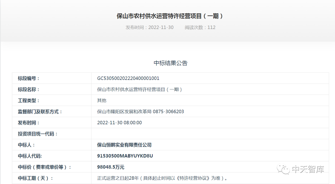
Task: Click the winning bidder 保山恒鹏实业有限责任公司
Action: [x=123, y=145]
